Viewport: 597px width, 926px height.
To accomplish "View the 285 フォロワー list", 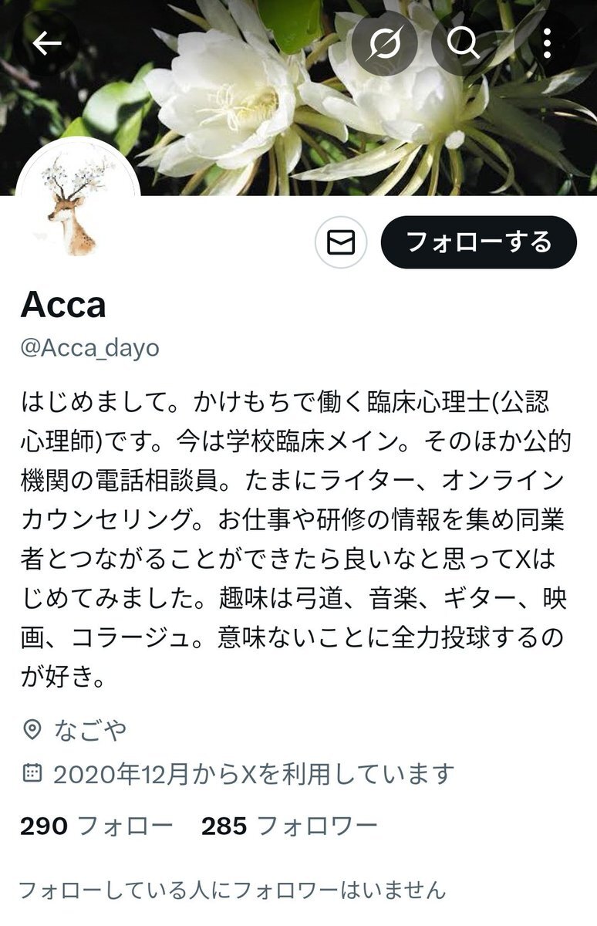I will click(x=289, y=826).
